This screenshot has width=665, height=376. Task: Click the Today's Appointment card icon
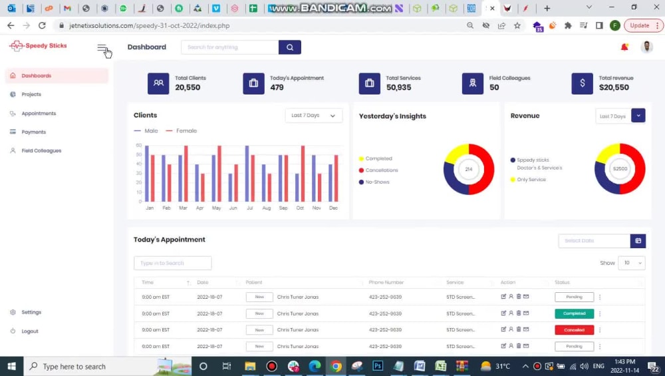point(253,83)
